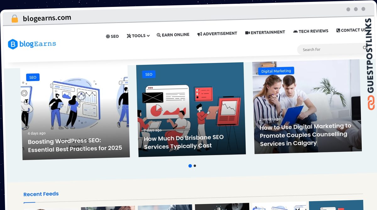This screenshot has width=377, height=210.
Task: Go to the Advertisement page
Action: coord(217,34)
